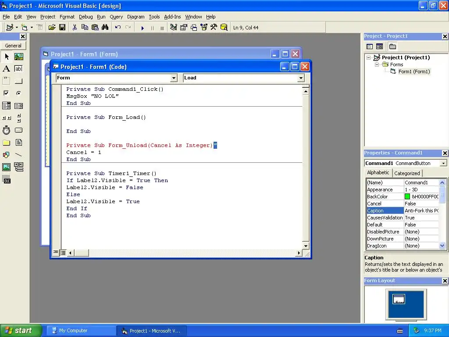The width and height of the screenshot is (449, 337).
Task: Click the General tab in the toolbox
Action: pos(13,46)
